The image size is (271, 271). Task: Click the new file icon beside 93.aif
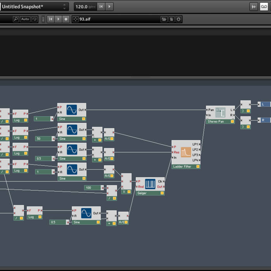(x=172, y=19)
